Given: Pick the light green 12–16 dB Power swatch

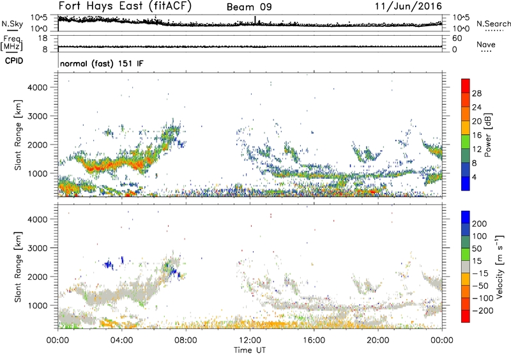Looking at the screenshot, I should pos(466,142).
